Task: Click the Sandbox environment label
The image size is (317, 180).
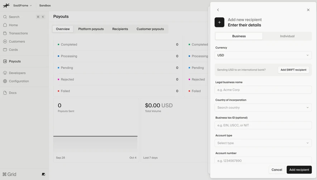Action: (x=45, y=5)
